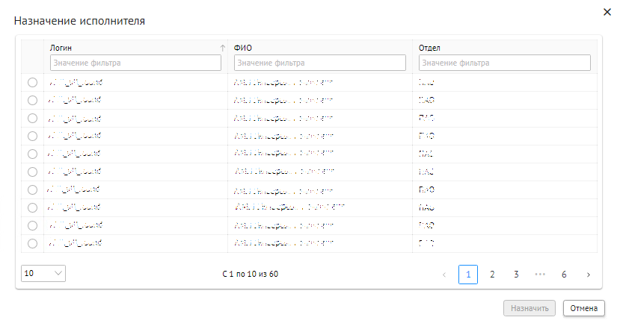Screen dimensions: 617x329
Task: Click the previous page arrow
Action: tap(444, 275)
